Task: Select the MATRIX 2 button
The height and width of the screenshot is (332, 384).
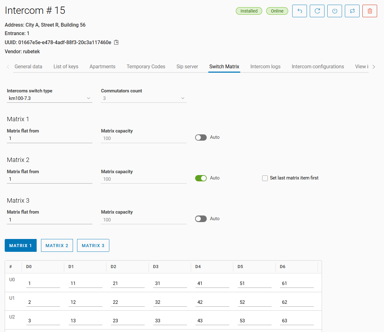Action: (x=57, y=246)
